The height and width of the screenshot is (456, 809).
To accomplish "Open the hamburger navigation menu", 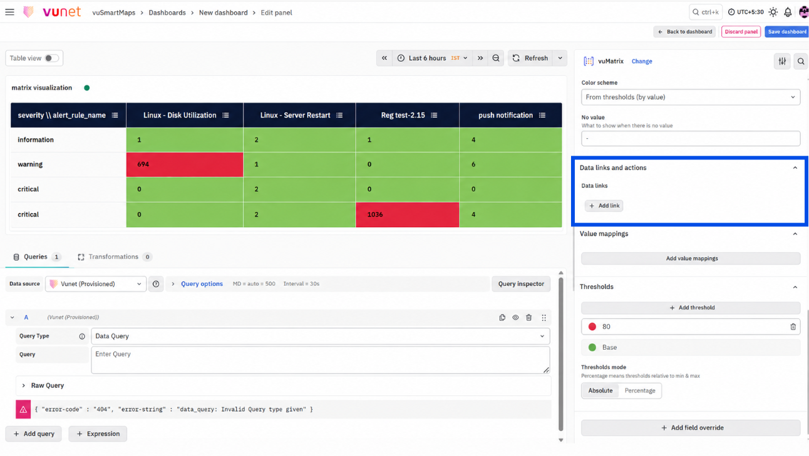I will [x=9, y=12].
